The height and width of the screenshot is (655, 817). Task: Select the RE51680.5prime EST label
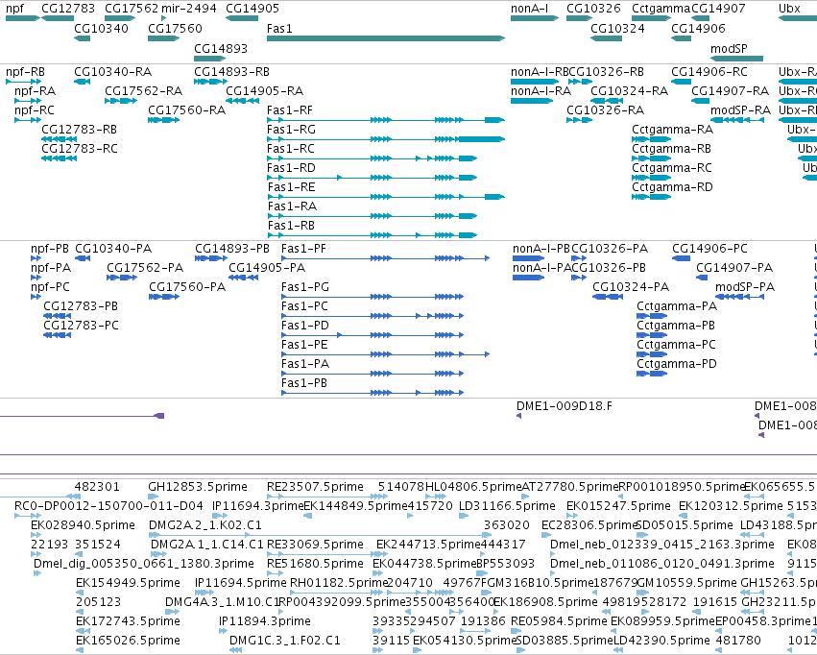tap(315, 564)
